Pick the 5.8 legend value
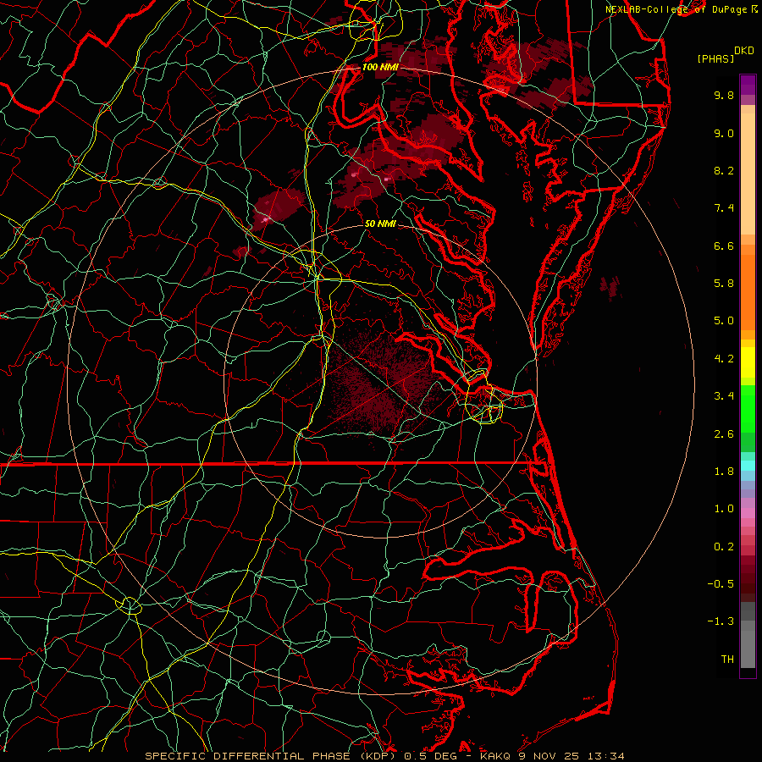 tap(724, 284)
